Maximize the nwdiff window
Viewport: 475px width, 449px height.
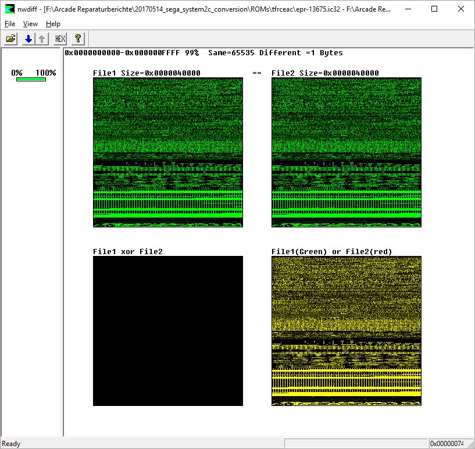434,9
